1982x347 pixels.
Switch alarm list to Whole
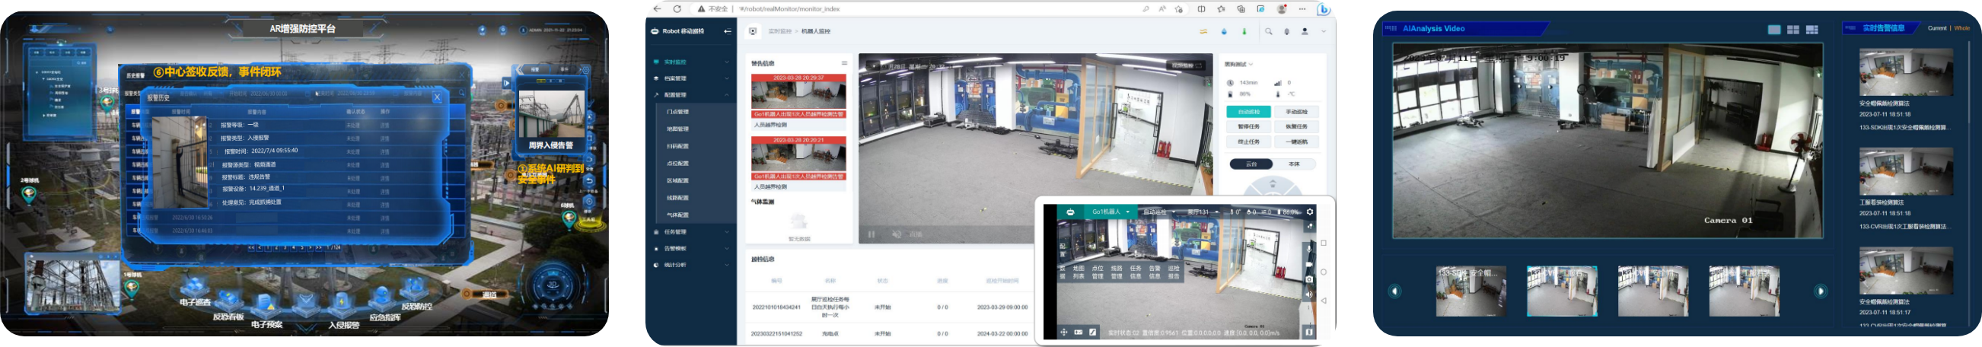click(1962, 28)
